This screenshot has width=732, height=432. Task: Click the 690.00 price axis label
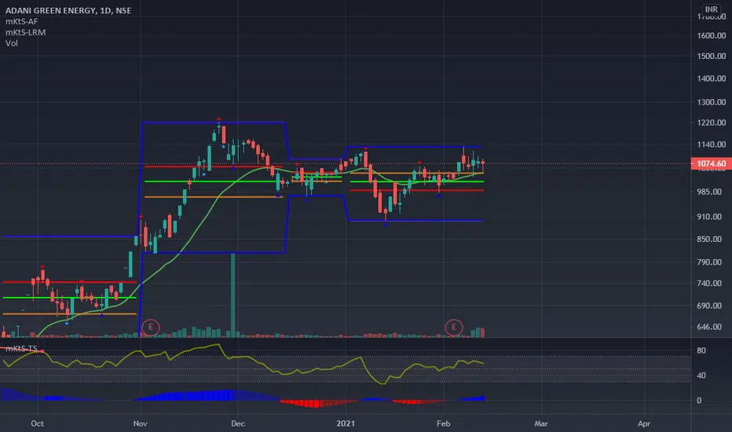tap(711, 306)
